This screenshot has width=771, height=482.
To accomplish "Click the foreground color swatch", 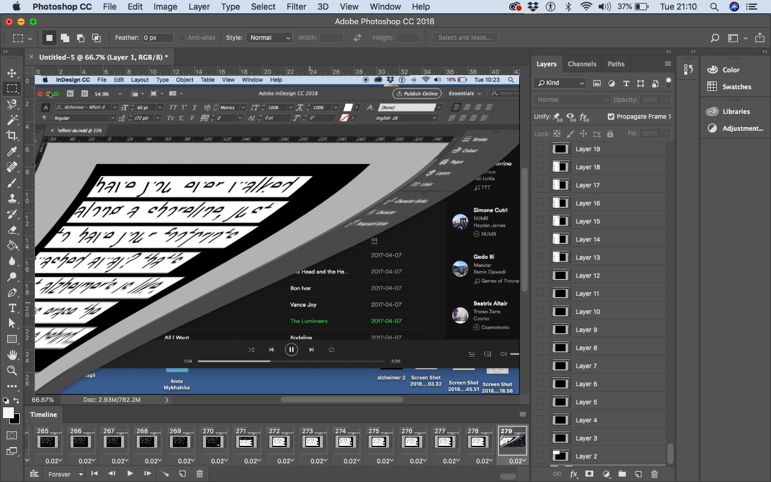I will click(x=8, y=413).
